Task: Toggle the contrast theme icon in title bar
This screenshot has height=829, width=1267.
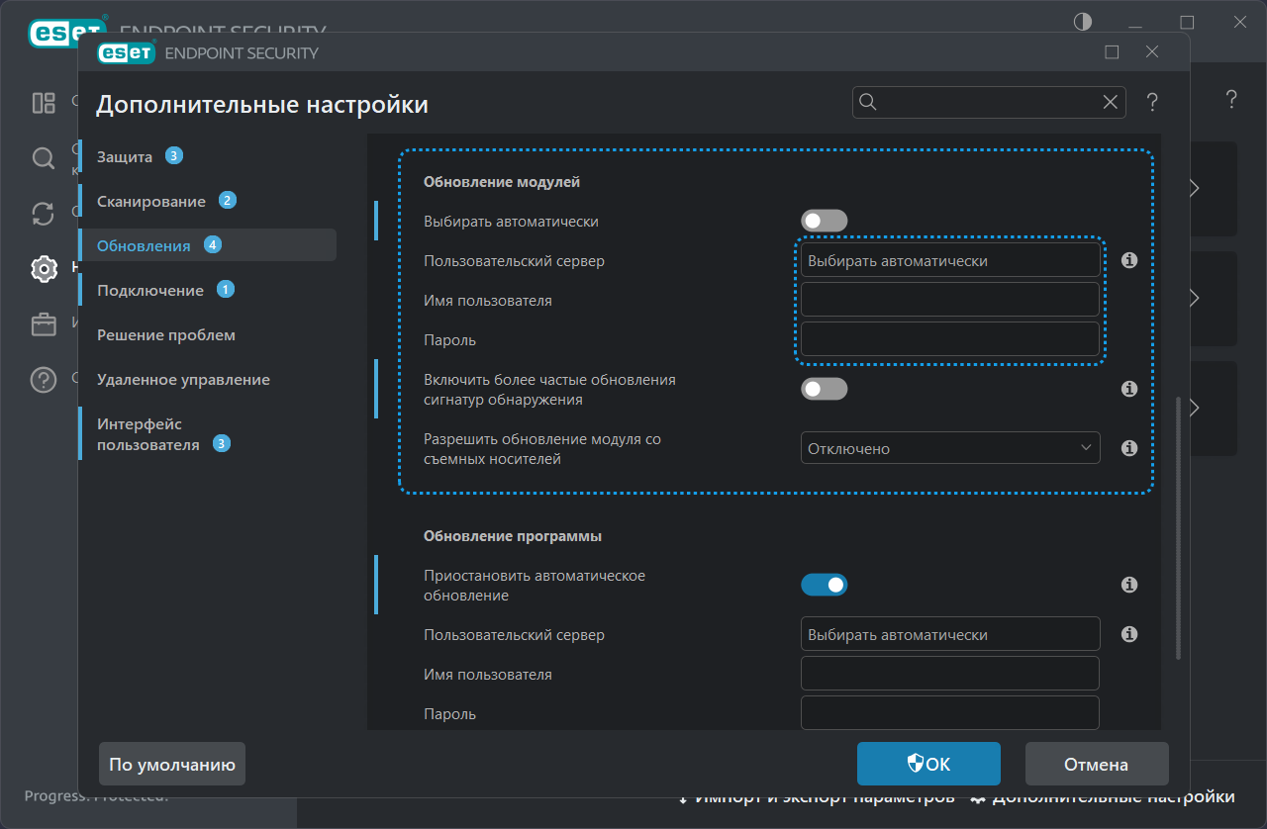Action: pyautogui.click(x=1083, y=22)
